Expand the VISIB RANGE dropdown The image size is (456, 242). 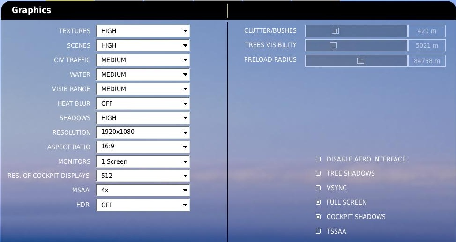click(143, 89)
